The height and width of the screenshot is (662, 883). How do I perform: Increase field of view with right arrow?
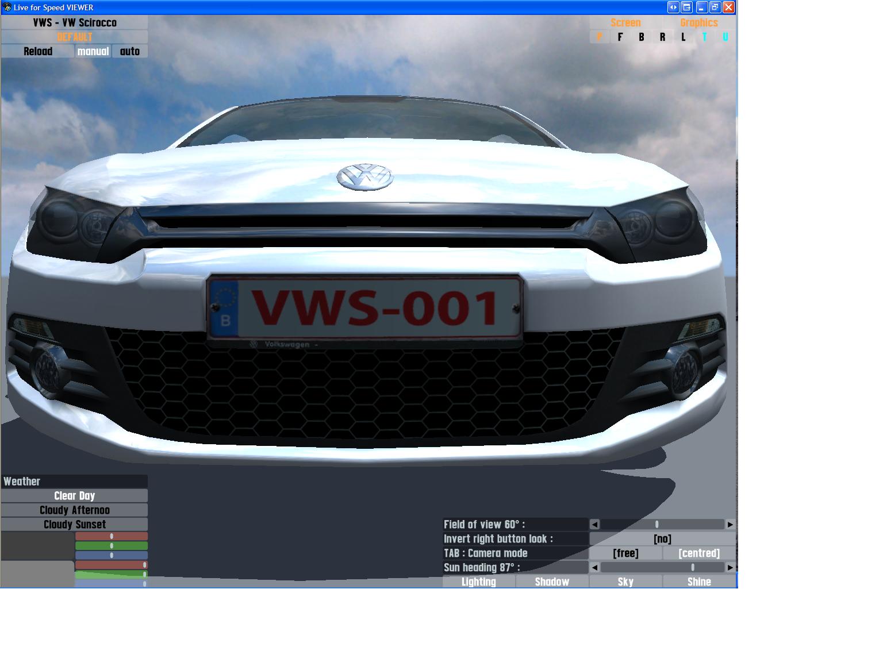(x=730, y=524)
